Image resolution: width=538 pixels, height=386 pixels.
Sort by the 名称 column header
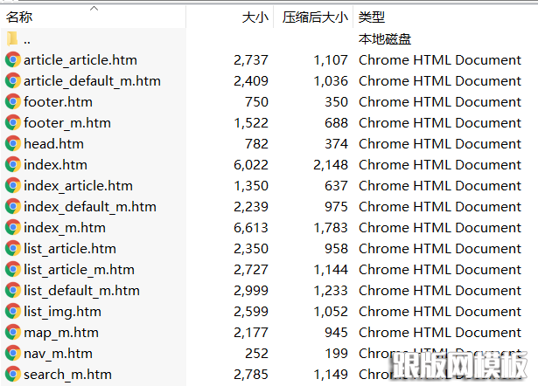[x=19, y=17]
